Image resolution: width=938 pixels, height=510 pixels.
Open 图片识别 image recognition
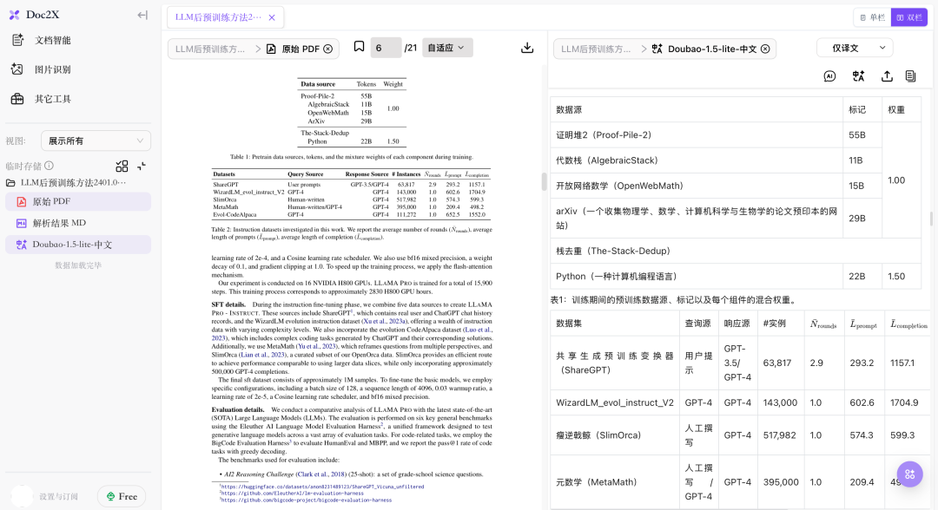(x=52, y=69)
